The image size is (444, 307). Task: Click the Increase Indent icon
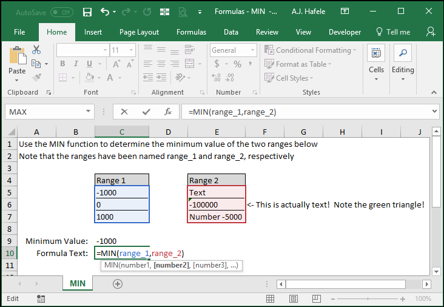161,77
